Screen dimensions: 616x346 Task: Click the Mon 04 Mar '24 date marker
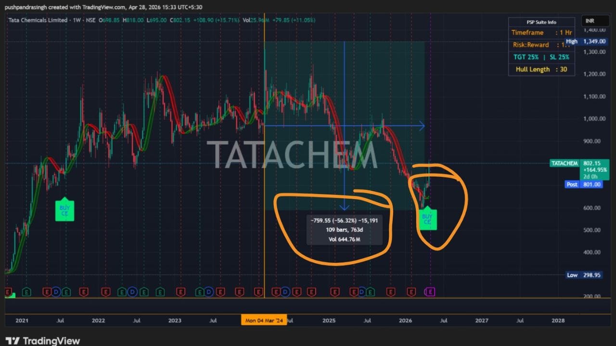tap(264, 320)
